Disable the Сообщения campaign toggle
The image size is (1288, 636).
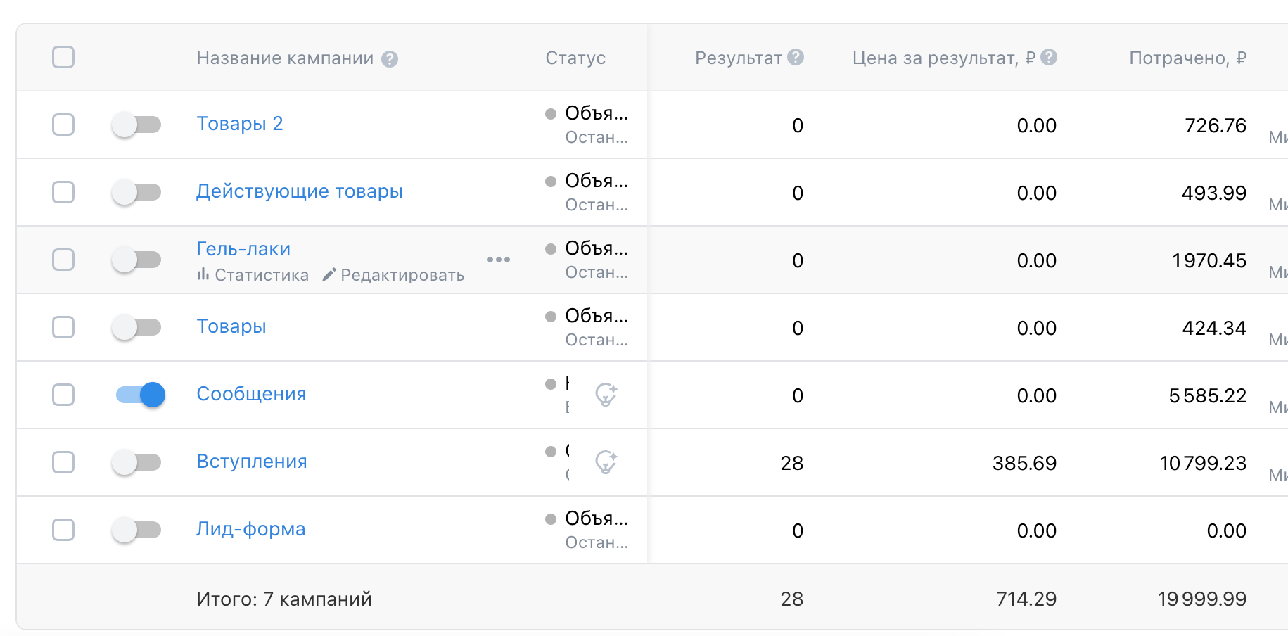coord(141,395)
